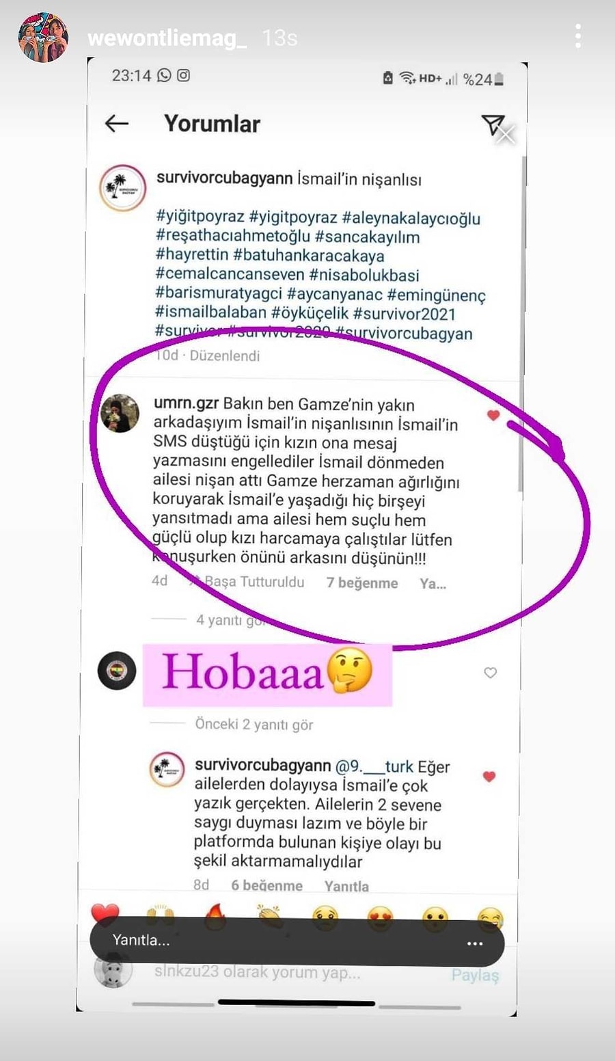Like the comment next to the Hobaaa sticker
The width and height of the screenshot is (615, 1061).
[491, 673]
